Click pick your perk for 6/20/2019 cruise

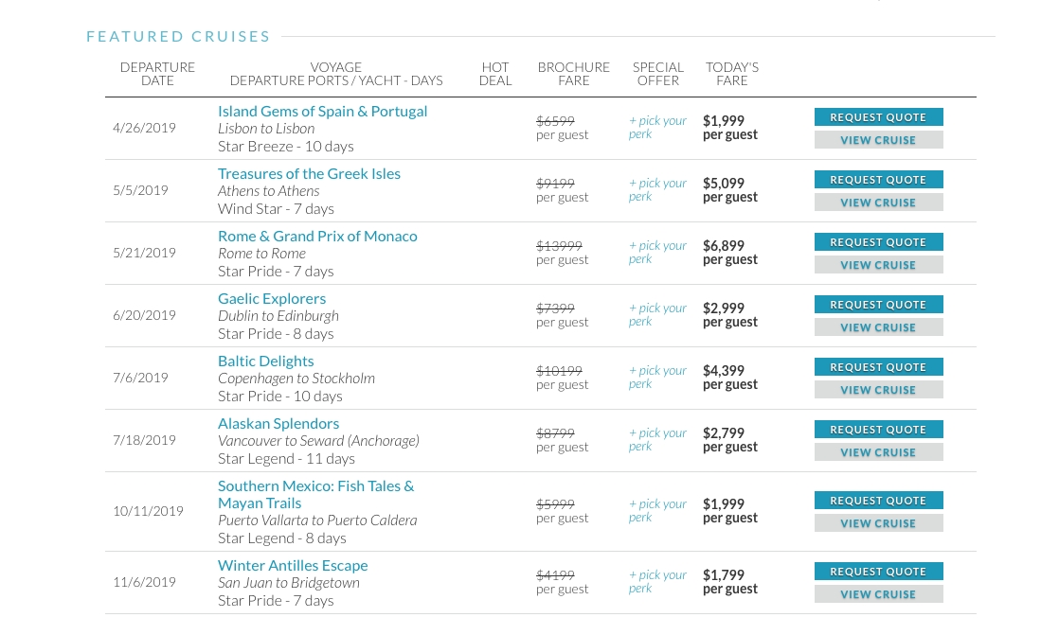(x=657, y=314)
